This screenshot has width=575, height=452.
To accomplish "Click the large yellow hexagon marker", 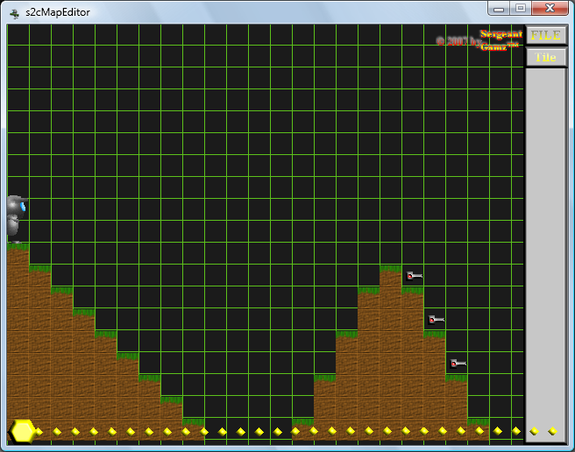I will 23,431.
